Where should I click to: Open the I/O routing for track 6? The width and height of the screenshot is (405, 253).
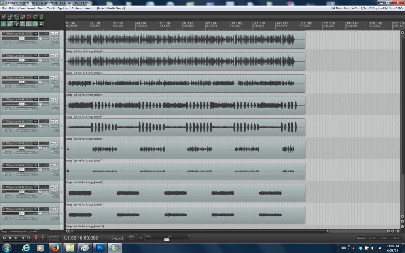point(35,143)
